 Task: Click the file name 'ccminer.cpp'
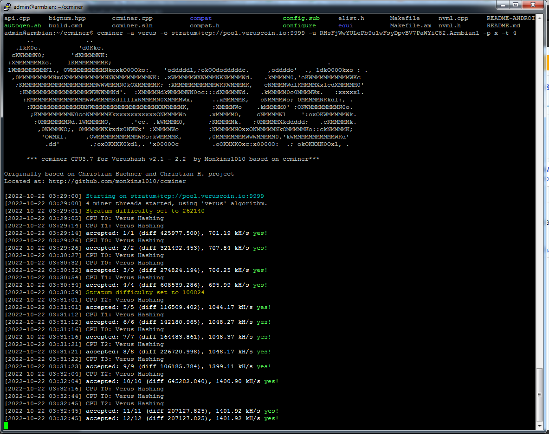click(x=132, y=18)
